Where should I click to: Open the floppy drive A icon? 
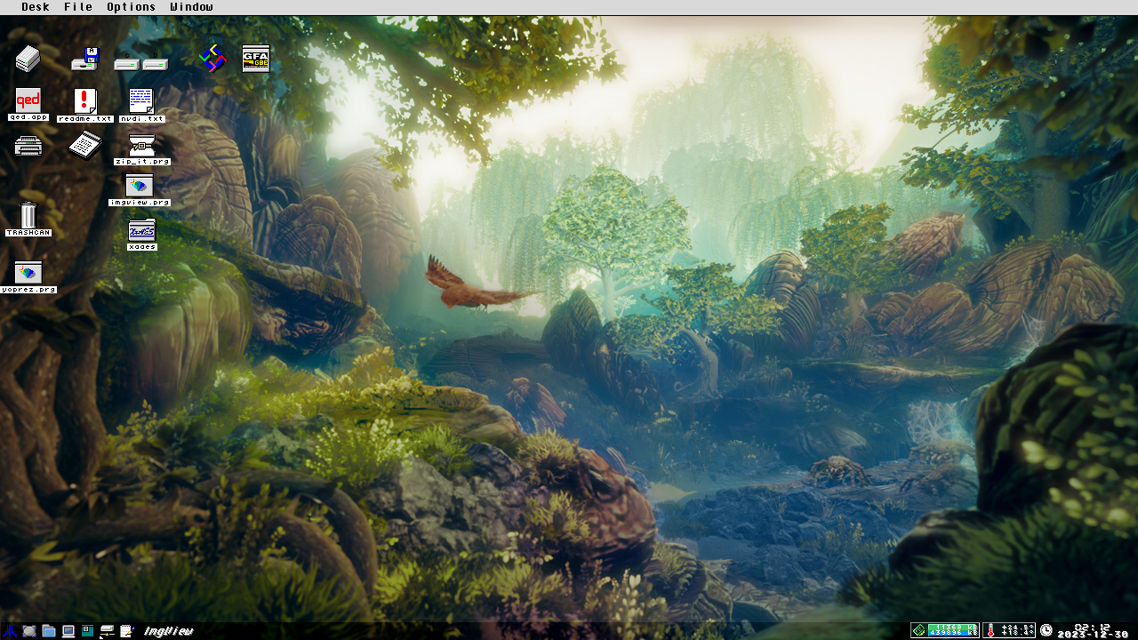tap(85, 59)
